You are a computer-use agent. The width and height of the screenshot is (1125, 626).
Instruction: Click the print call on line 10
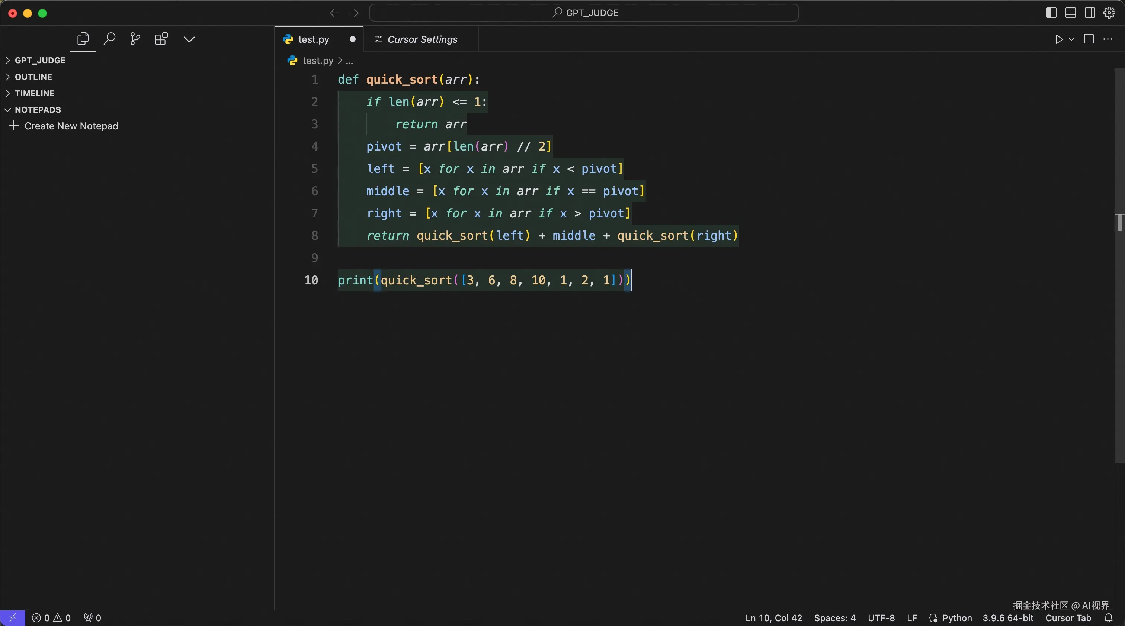coord(355,280)
